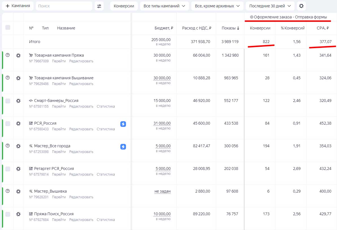
Task: Open the Все, кроме архивных filter dropdown
Action: click(x=217, y=6)
